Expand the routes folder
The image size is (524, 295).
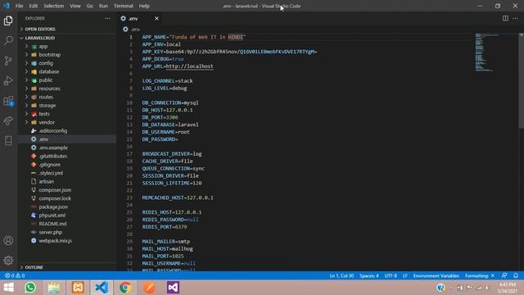pos(67,97)
